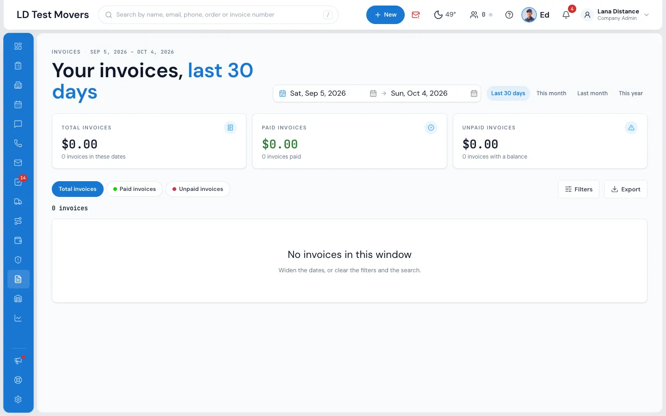666x416 pixels.
Task: Open the route workflow icon in sidebar
Action: point(18,221)
